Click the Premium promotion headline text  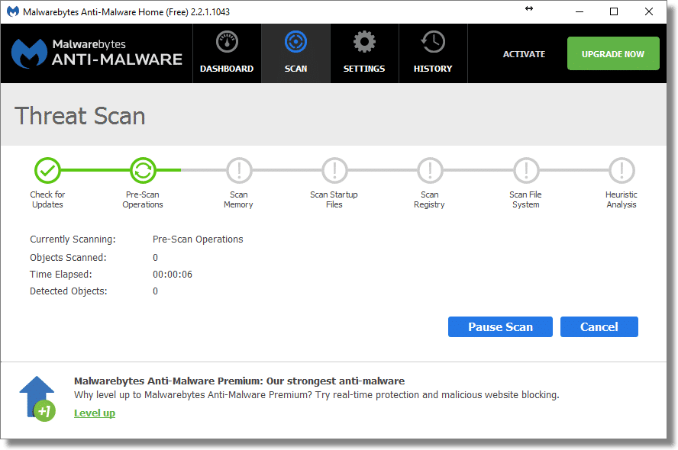point(239,381)
